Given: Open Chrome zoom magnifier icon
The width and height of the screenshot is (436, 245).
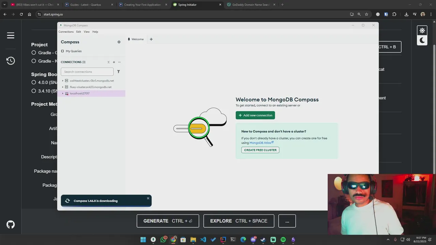Looking at the screenshot, I should 359,14.
